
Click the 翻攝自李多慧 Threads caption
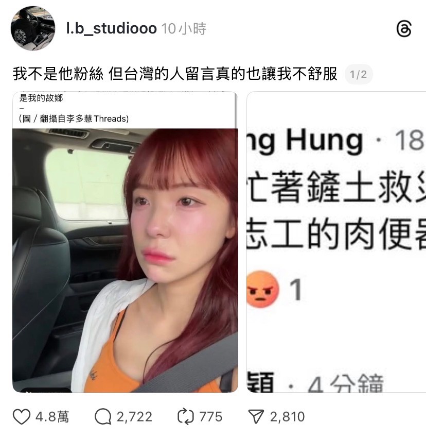point(74,119)
